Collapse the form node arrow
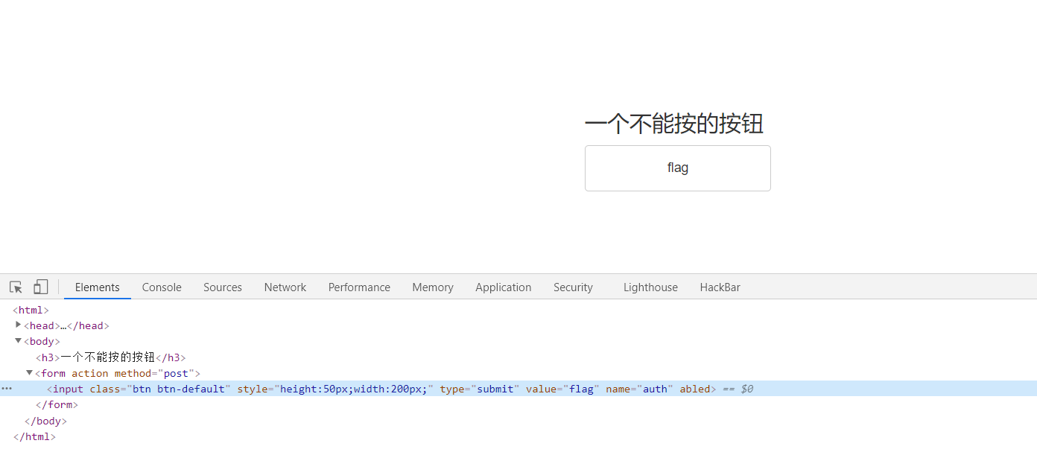 30,372
